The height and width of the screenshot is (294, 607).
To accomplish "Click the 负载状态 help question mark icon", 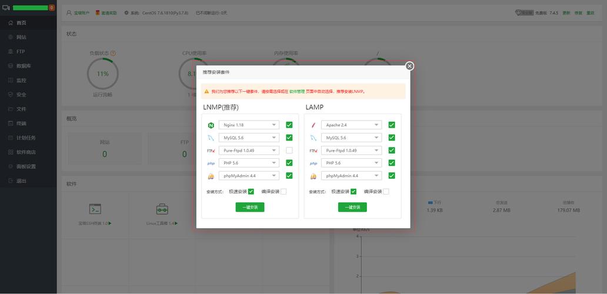I will coord(113,53).
